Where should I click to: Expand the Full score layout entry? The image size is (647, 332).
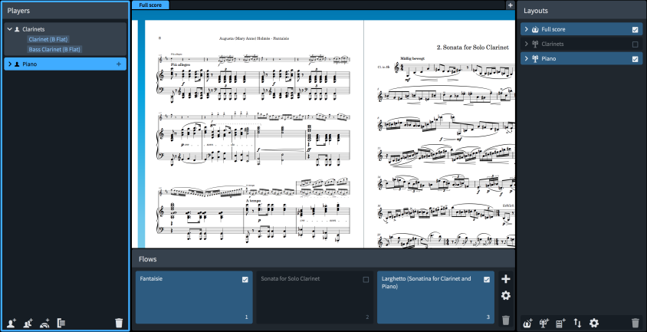(x=526, y=29)
